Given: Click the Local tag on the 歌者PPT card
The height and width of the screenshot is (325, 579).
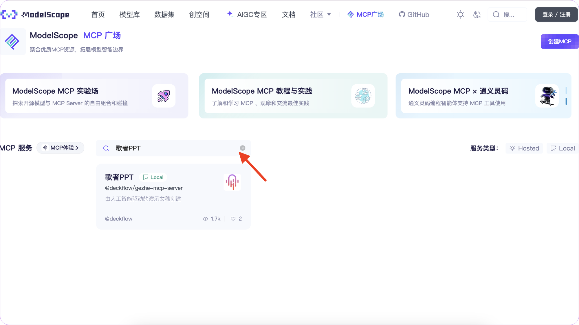Looking at the screenshot, I should (153, 177).
